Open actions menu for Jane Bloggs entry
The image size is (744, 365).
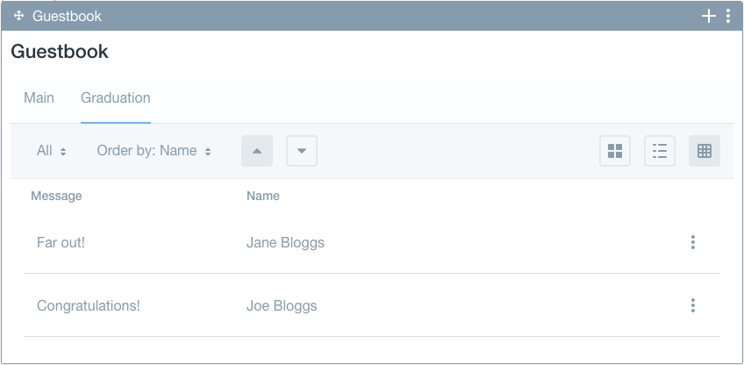[x=693, y=242]
